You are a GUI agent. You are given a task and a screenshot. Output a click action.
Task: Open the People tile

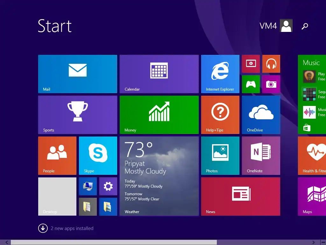(x=57, y=156)
